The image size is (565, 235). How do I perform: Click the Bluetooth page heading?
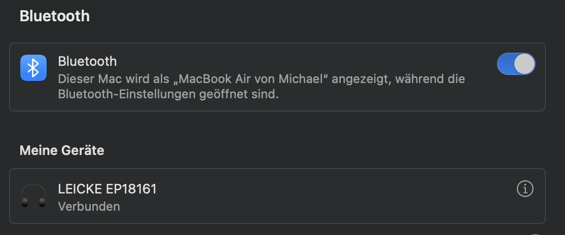54,16
